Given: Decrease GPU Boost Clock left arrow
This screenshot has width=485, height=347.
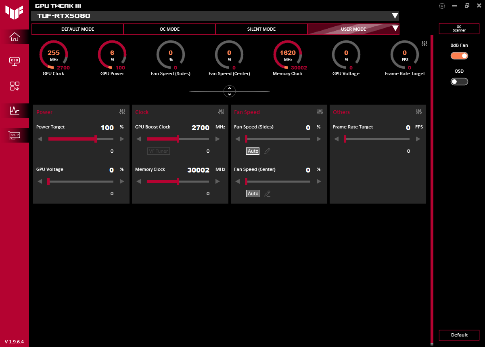Looking at the screenshot, I should click(x=138, y=139).
